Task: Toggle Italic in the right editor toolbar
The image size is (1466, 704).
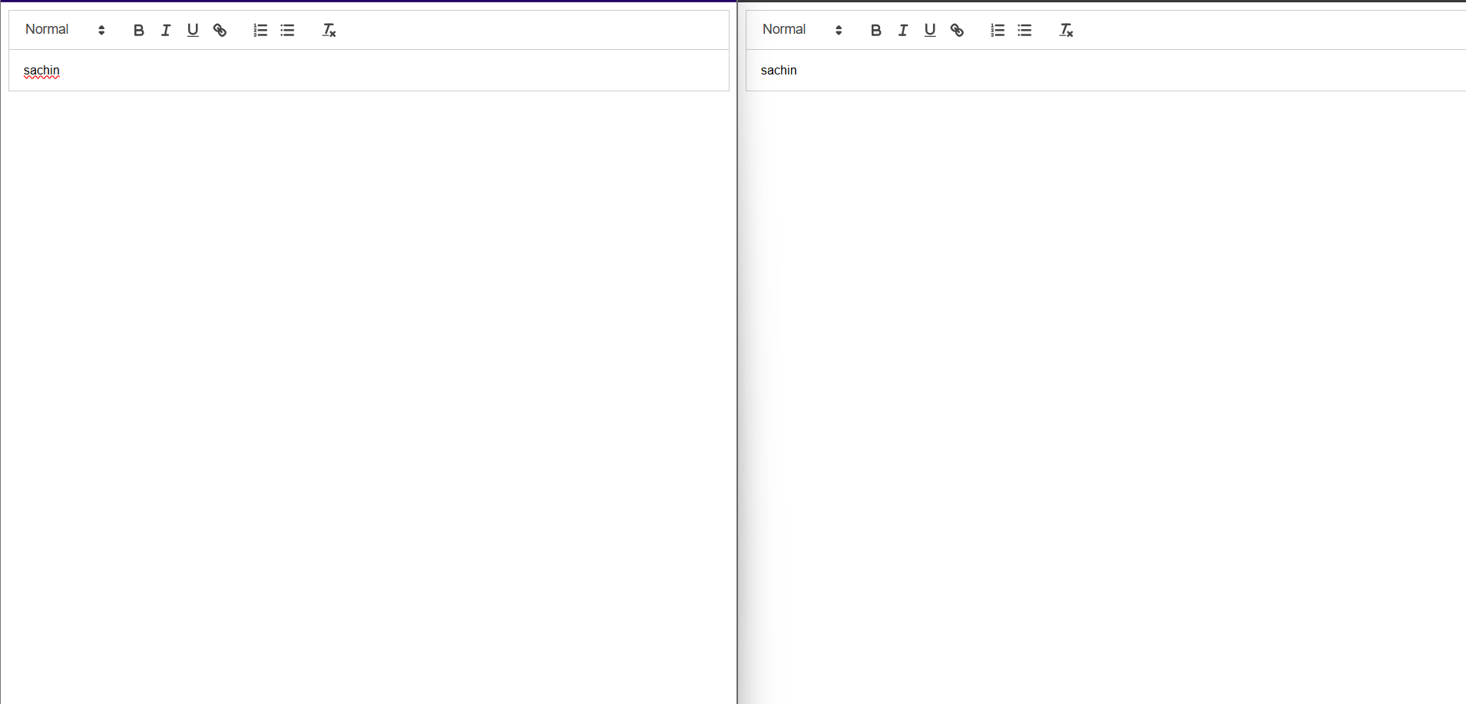Action: pos(903,30)
